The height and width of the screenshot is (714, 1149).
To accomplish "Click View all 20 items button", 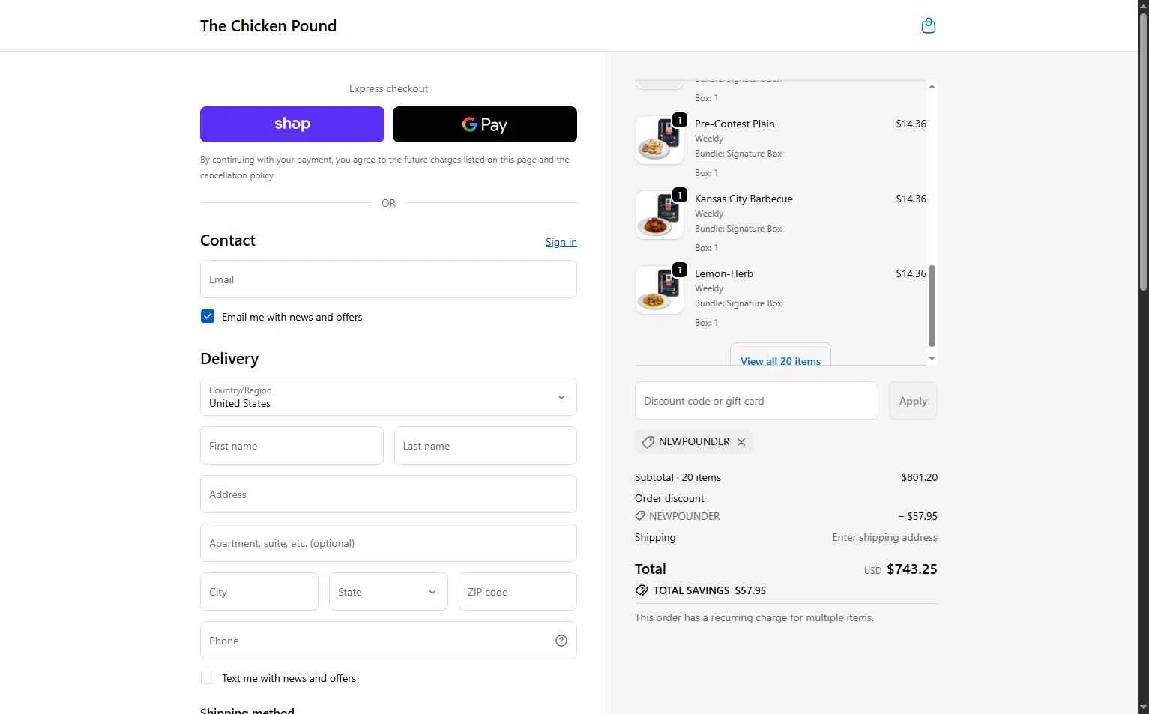I will (780, 355).
